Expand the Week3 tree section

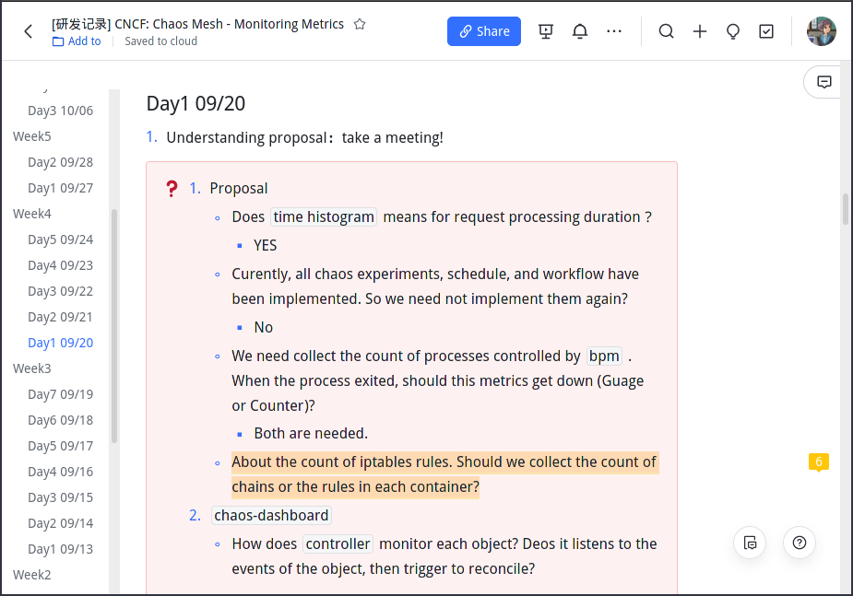pyautogui.click(x=31, y=368)
